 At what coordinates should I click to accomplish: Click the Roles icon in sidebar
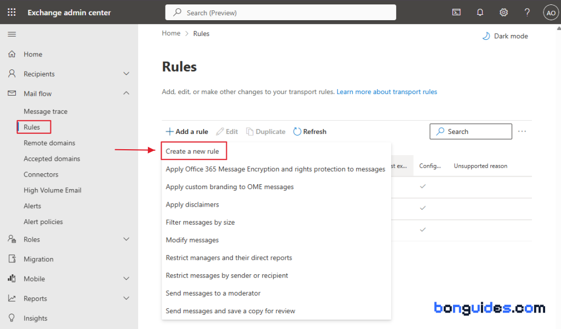[12, 239]
